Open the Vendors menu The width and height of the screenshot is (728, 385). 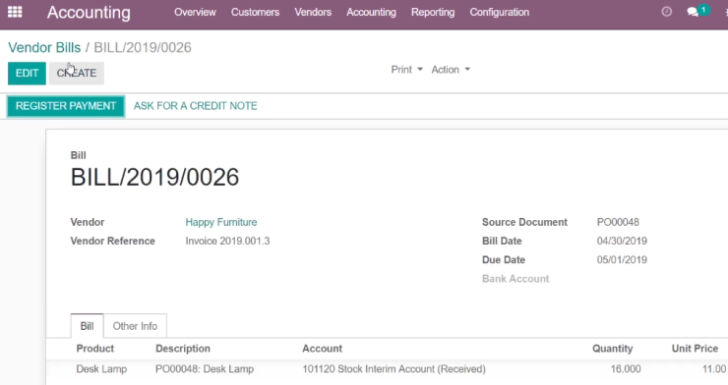coord(313,12)
